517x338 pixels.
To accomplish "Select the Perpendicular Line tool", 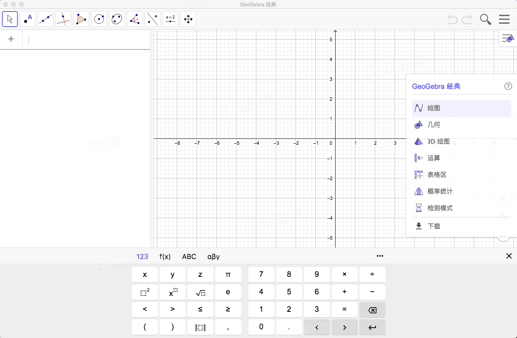I will pos(63,19).
